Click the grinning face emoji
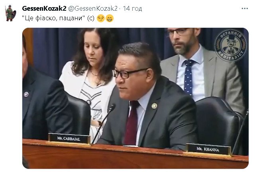 pyautogui.click(x=110, y=18)
